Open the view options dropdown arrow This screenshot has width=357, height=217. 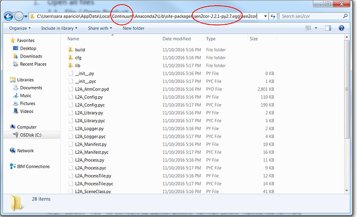[316, 28]
